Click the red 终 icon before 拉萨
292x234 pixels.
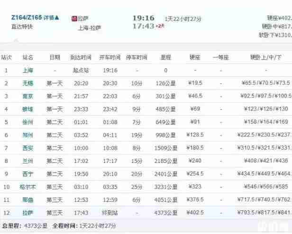[x=74, y=18]
